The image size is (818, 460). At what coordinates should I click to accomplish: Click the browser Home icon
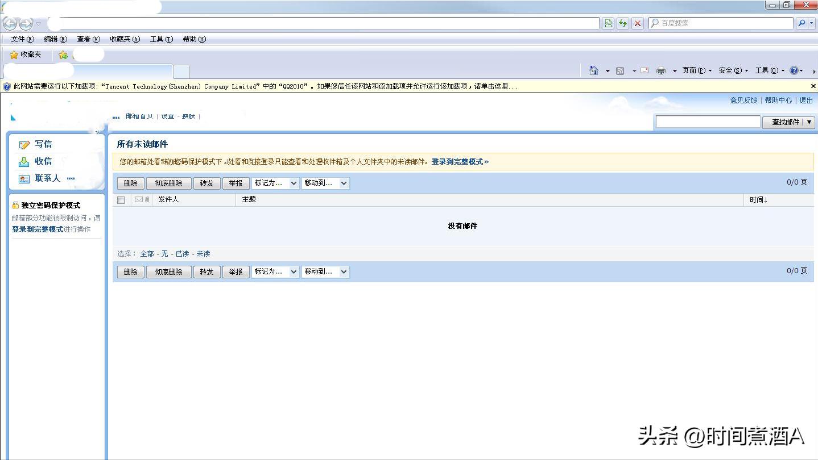click(x=594, y=70)
